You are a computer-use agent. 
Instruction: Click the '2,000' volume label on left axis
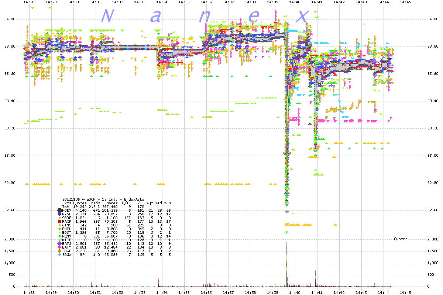11,239
